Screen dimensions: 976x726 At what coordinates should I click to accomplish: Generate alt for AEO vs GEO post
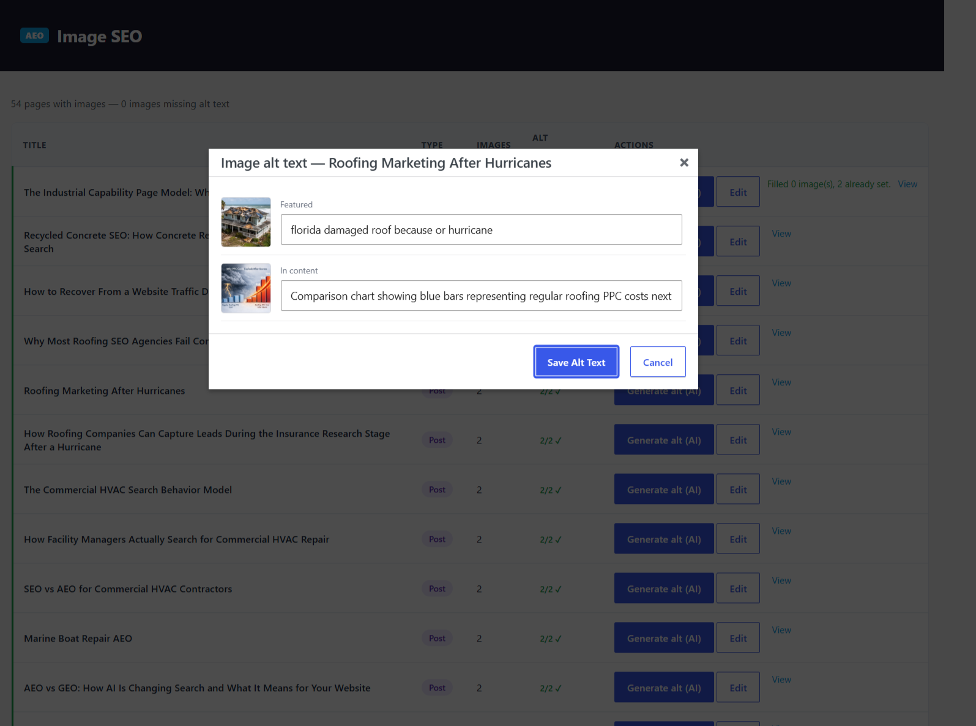click(664, 687)
